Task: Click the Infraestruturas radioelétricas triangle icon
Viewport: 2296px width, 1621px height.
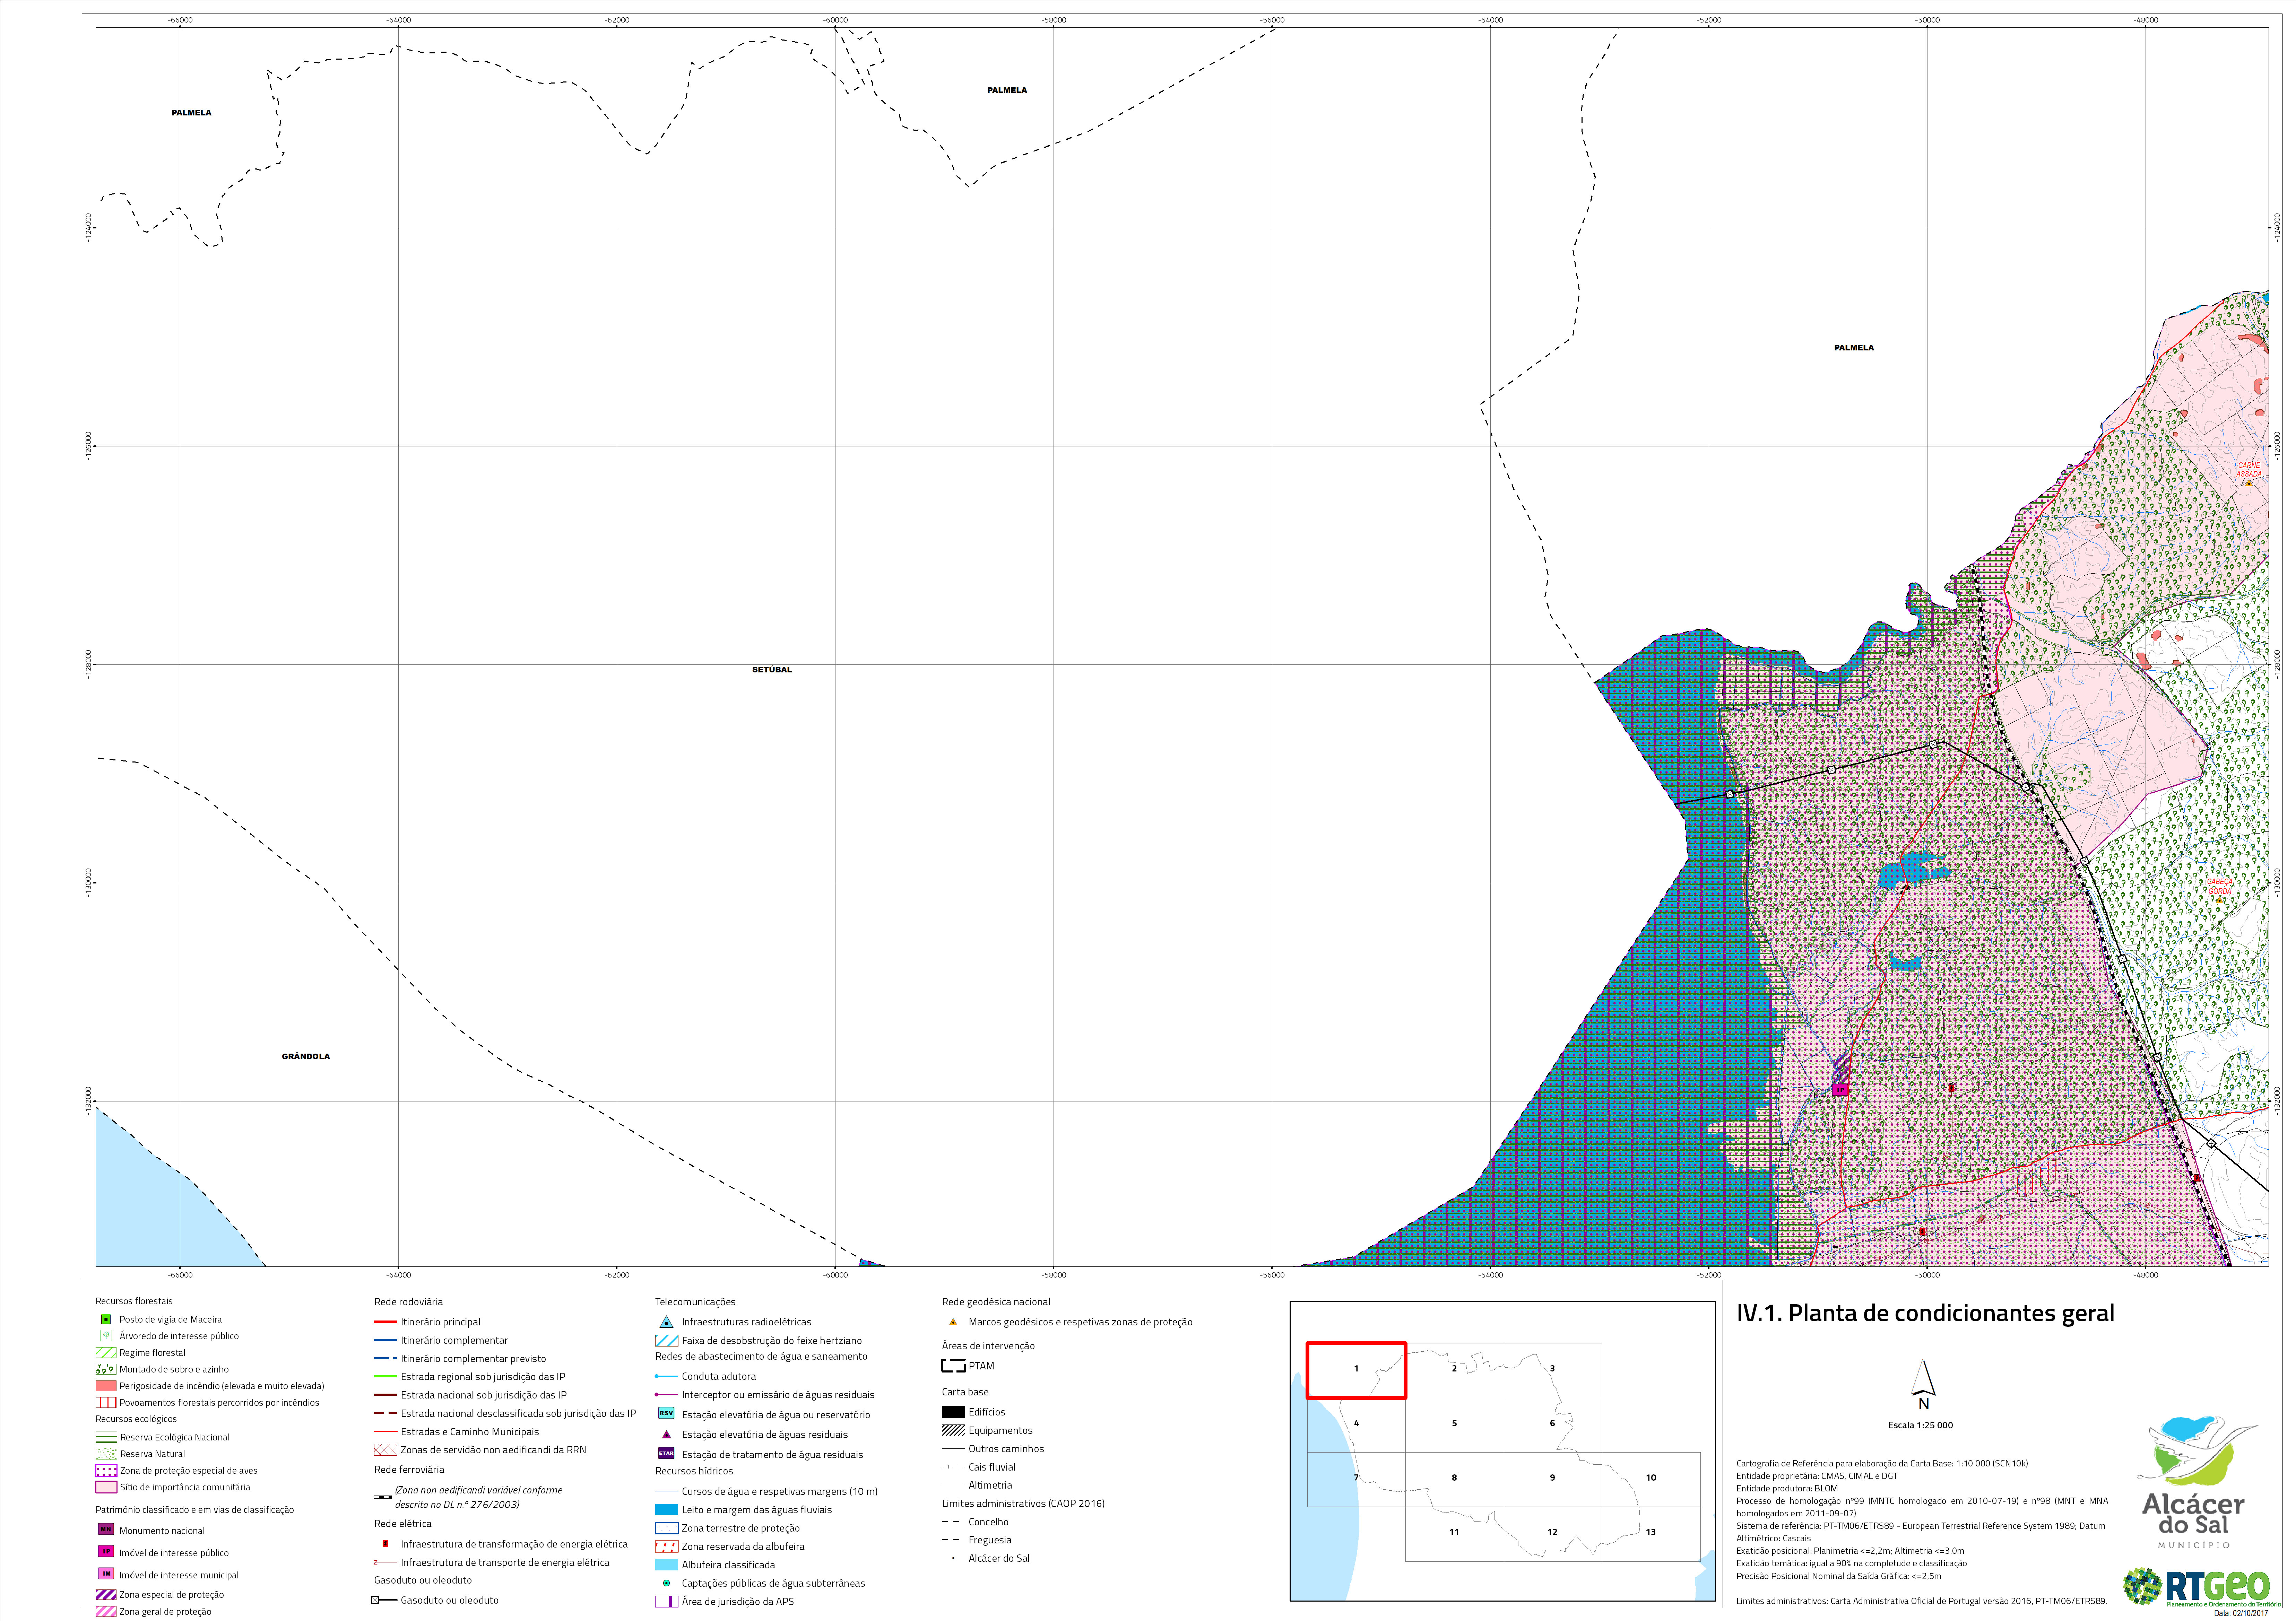Action: coord(666,1322)
